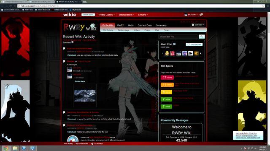The width and height of the screenshot is (270, 151).
Task: Open the Photos subnav link
Action: tap(147, 30)
